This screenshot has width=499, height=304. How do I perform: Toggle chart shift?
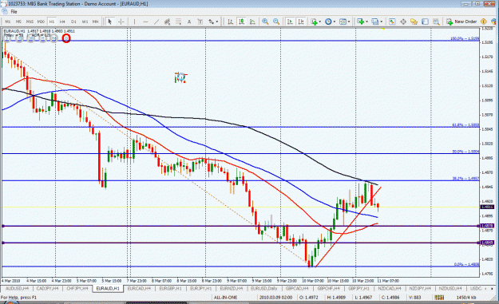pyautogui.click(x=301, y=22)
